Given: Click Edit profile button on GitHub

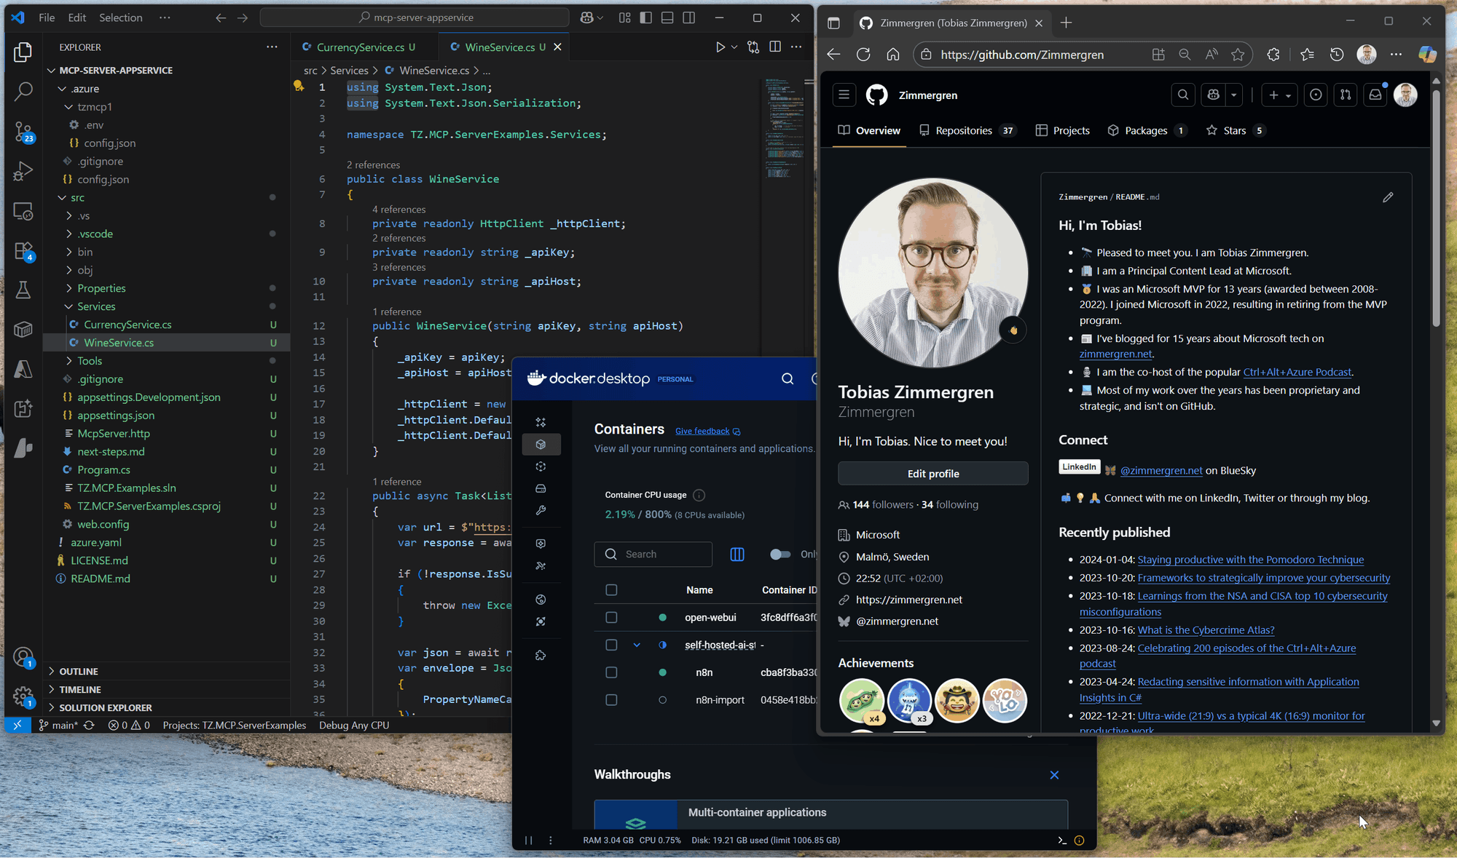Looking at the screenshot, I should (932, 474).
